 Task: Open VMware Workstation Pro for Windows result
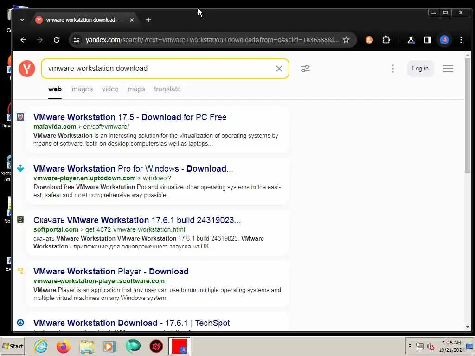click(133, 169)
